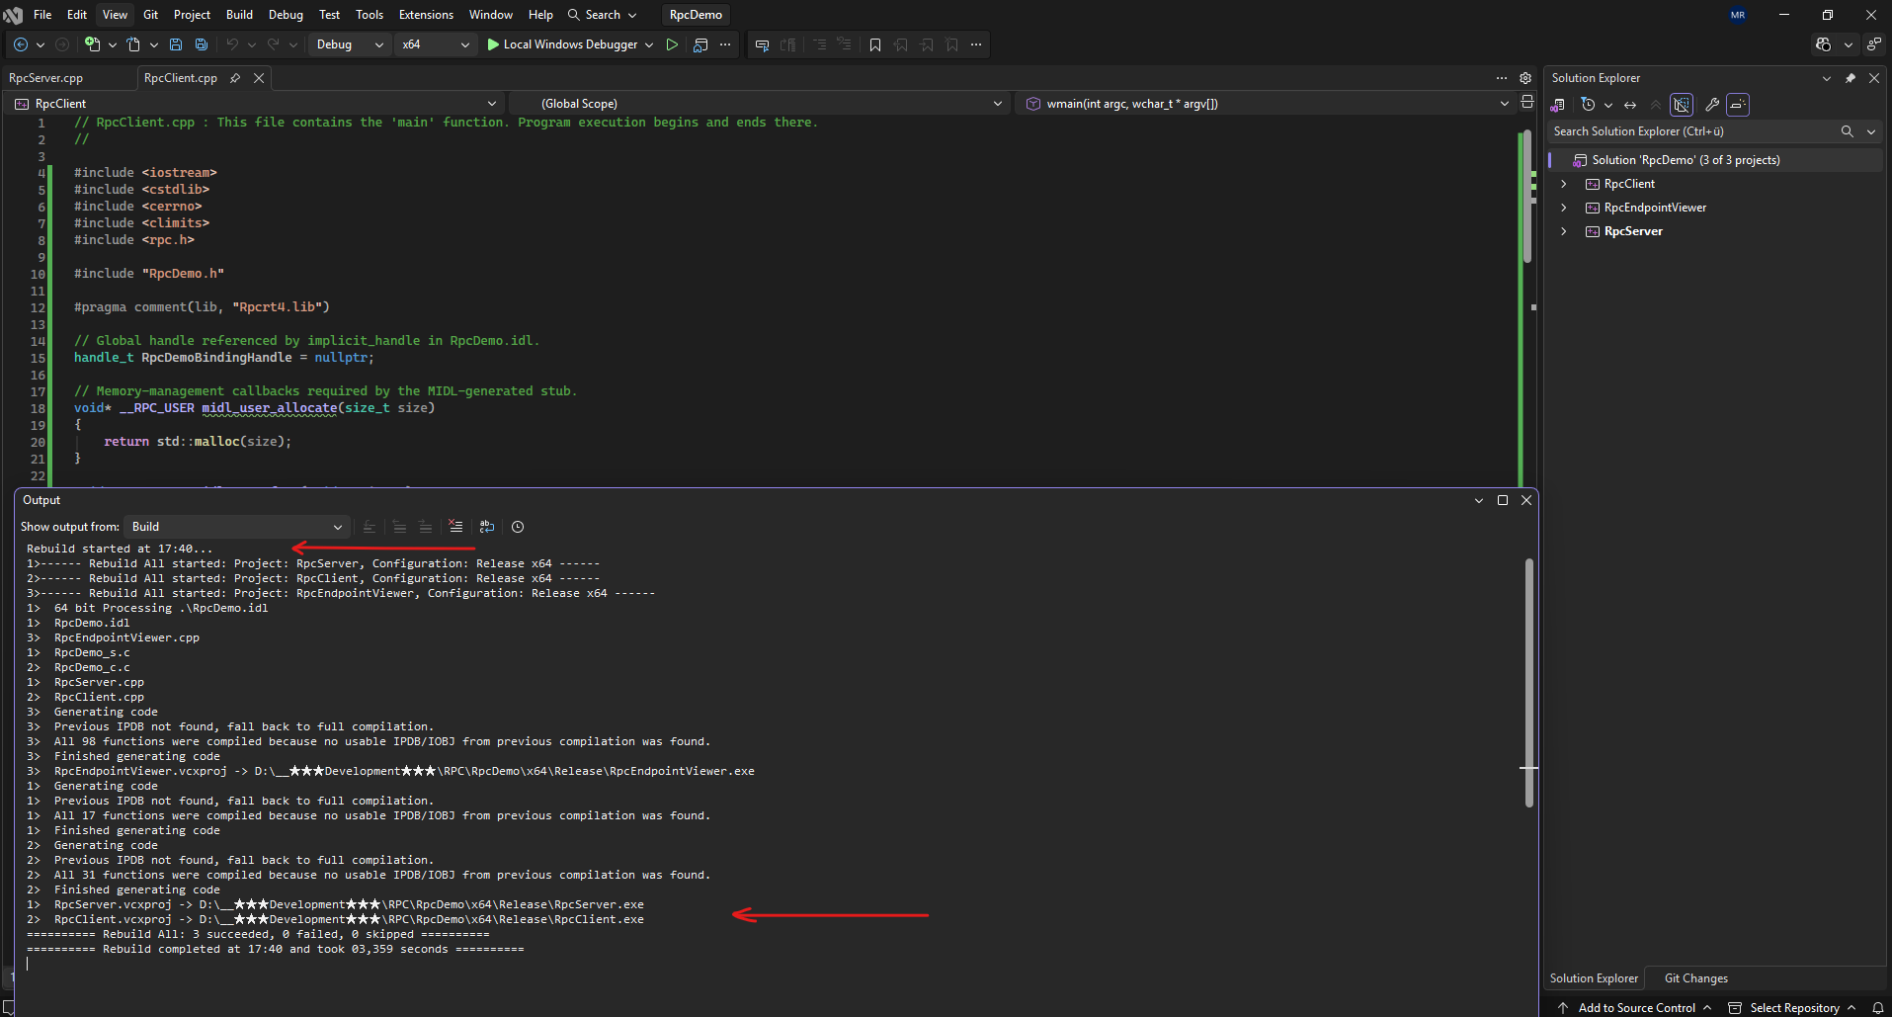Toggle Preview Selected Items in Solution Explorer

click(1739, 105)
